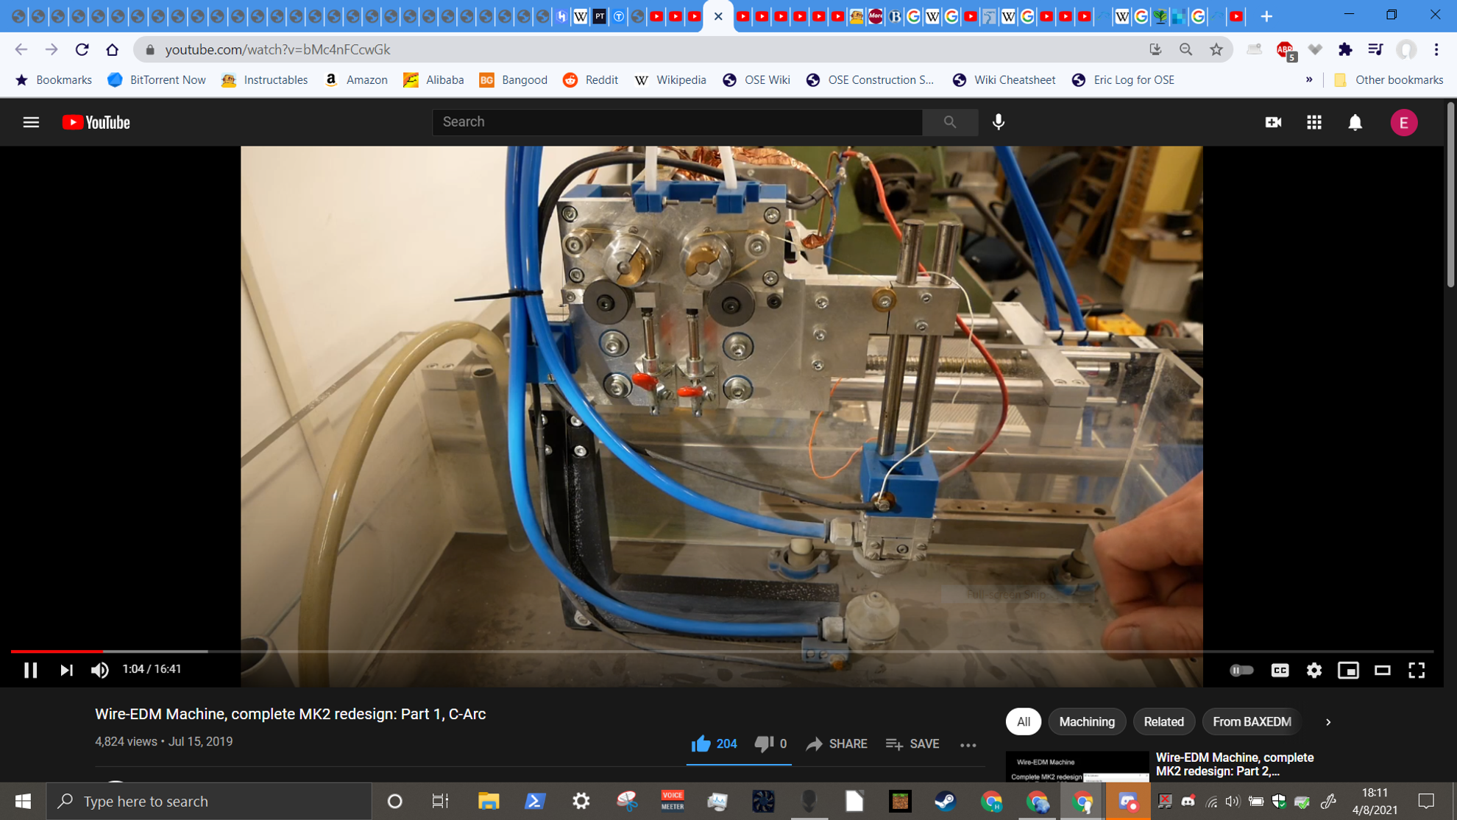The image size is (1457, 820).
Task: Open the Create video camera icon
Action: (x=1273, y=122)
